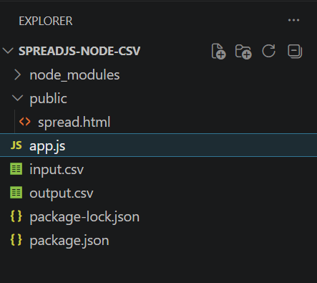
Task: Select the node_modules folder name
Action: tap(74, 75)
